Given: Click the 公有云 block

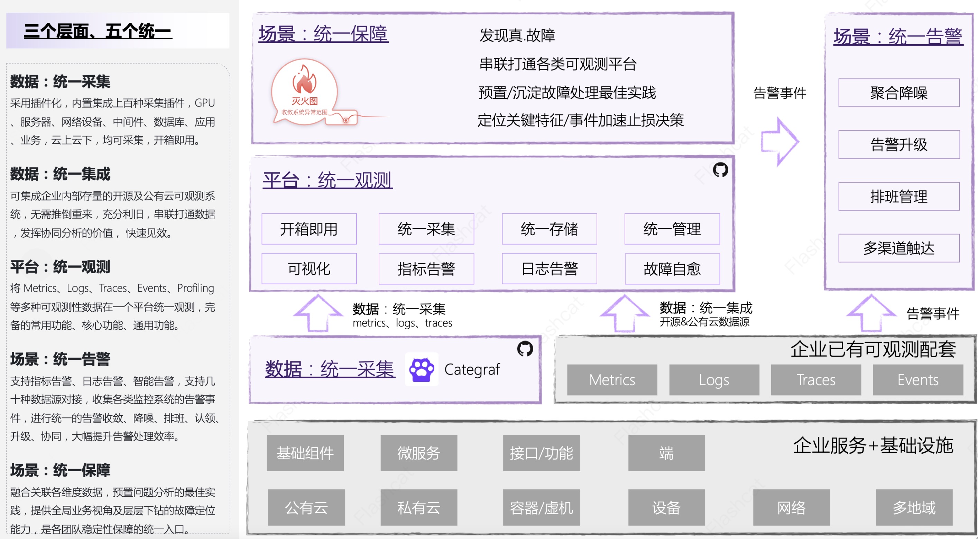Looking at the screenshot, I should (x=306, y=507).
